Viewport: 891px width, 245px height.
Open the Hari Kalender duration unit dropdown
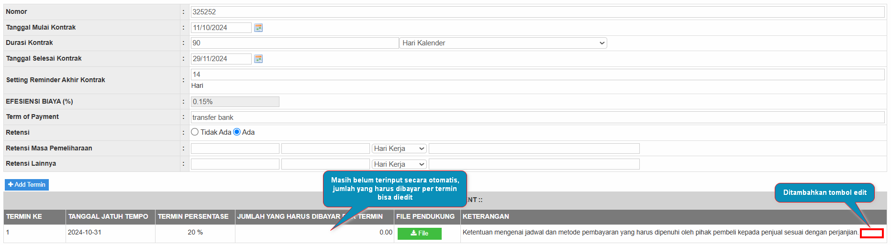tap(503, 43)
